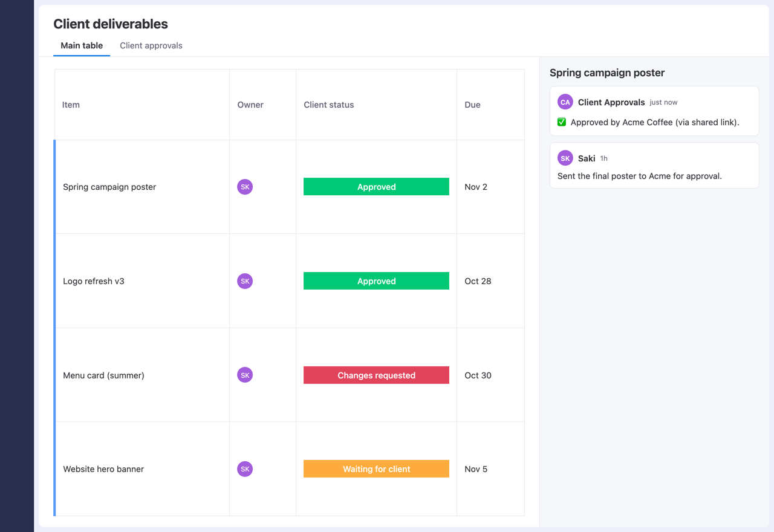Select the Menu card (summer) item
The width and height of the screenshot is (774, 532).
pos(103,375)
